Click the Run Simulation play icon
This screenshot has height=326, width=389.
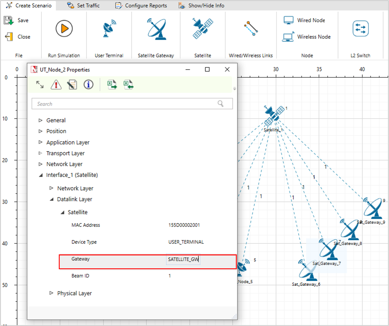pos(64,29)
